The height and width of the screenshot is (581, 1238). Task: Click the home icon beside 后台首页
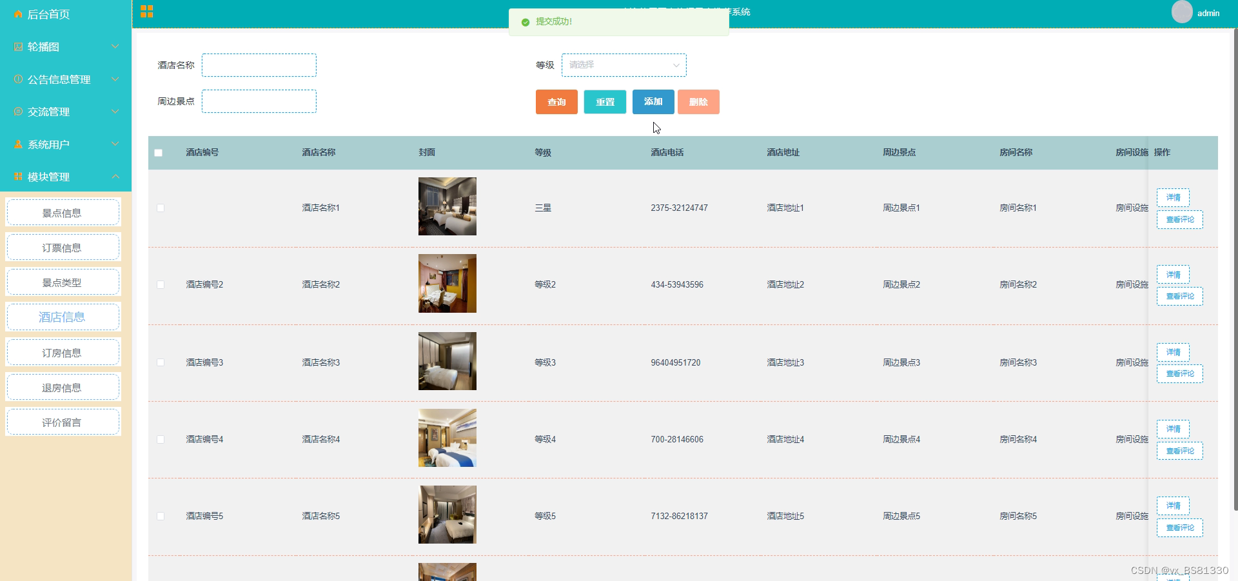[x=18, y=14]
